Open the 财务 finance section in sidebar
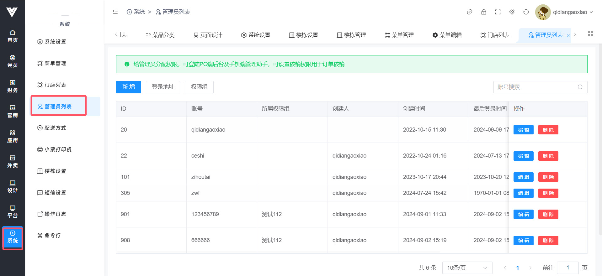Viewport: 602px width, 276px height. point(13,86)
